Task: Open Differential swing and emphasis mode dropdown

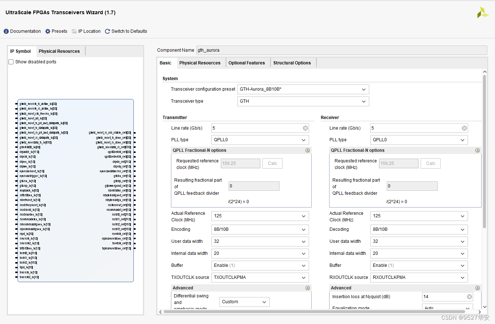Action: click(245, 302)
